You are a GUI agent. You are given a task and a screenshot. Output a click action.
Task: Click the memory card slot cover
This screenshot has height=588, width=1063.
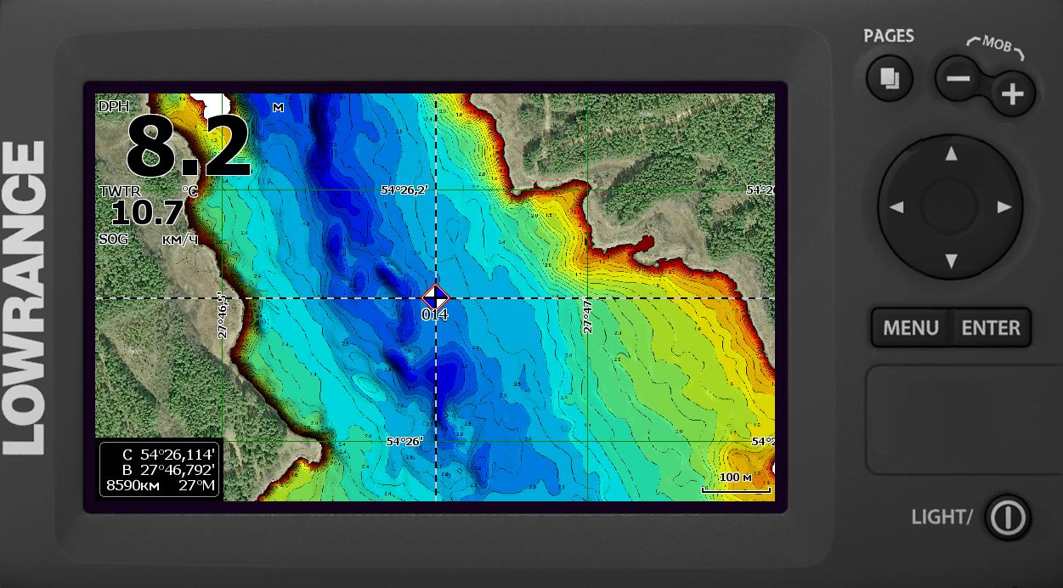pyautogui.click(x=964, y=420)
